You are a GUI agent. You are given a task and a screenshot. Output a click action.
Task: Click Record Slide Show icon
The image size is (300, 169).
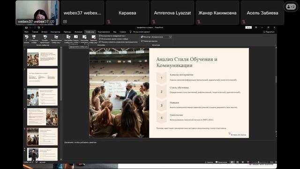[94, 37]
